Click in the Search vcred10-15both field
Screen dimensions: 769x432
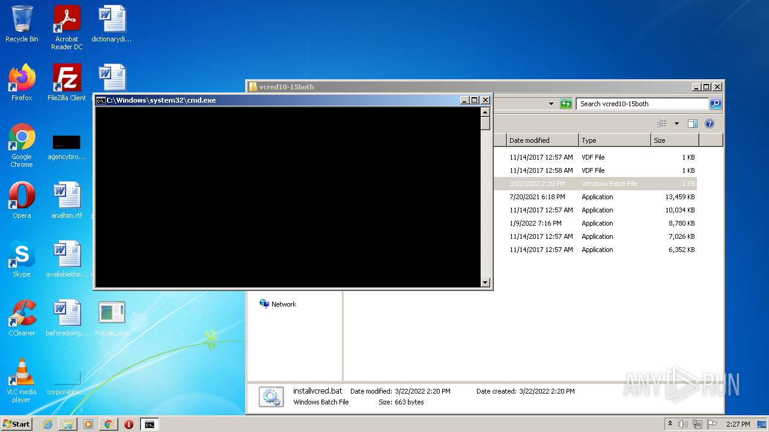642,104
